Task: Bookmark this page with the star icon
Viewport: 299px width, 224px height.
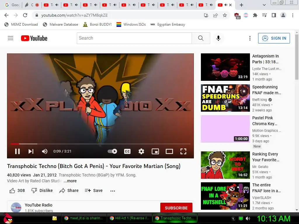Action: pos(225,15)
